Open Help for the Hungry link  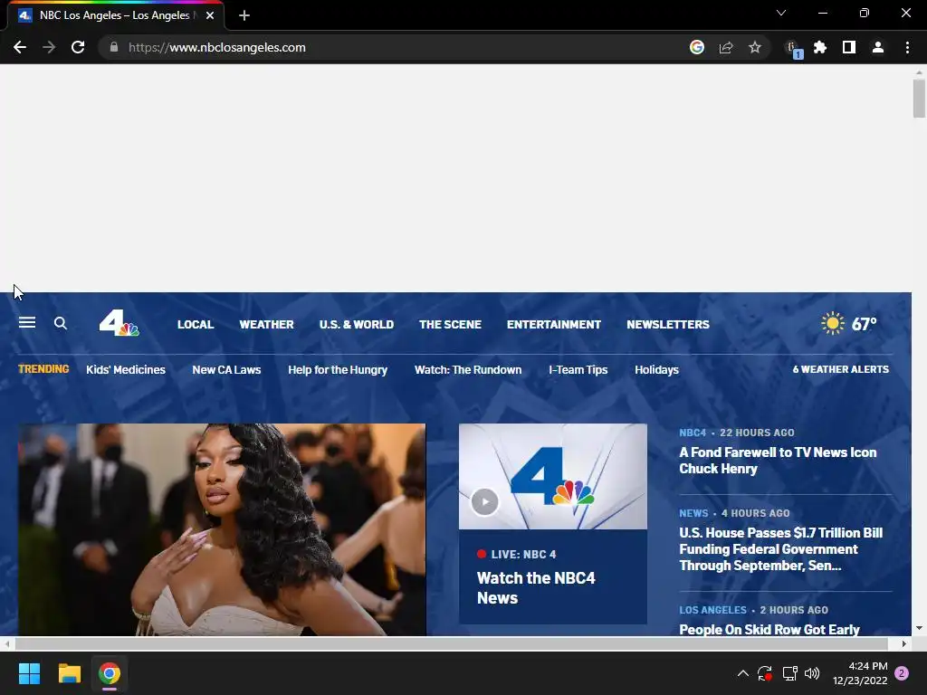click(338, 370)
